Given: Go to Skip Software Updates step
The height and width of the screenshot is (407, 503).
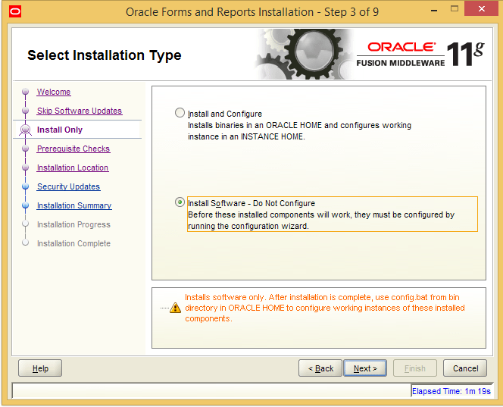Looking at the screenshot, I should point(80,111).
